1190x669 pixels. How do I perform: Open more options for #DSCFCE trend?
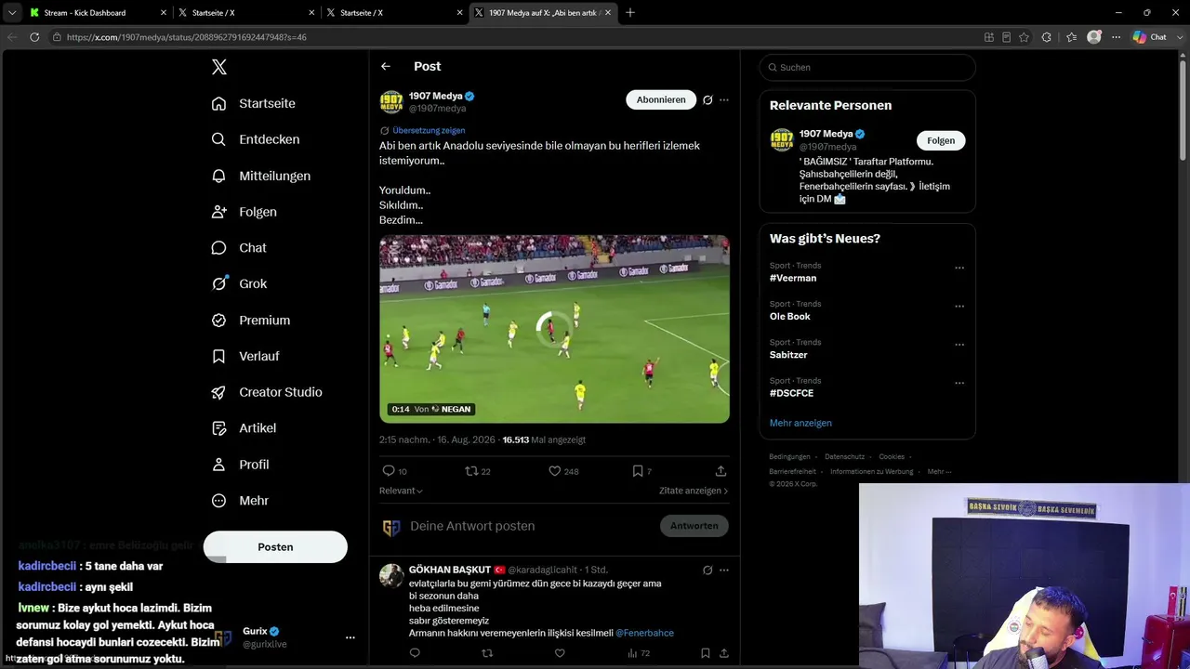959,383
